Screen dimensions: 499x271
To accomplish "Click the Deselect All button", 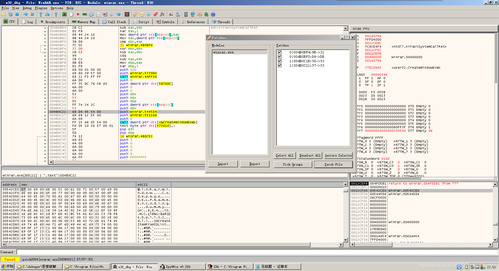I will (310, 156).
